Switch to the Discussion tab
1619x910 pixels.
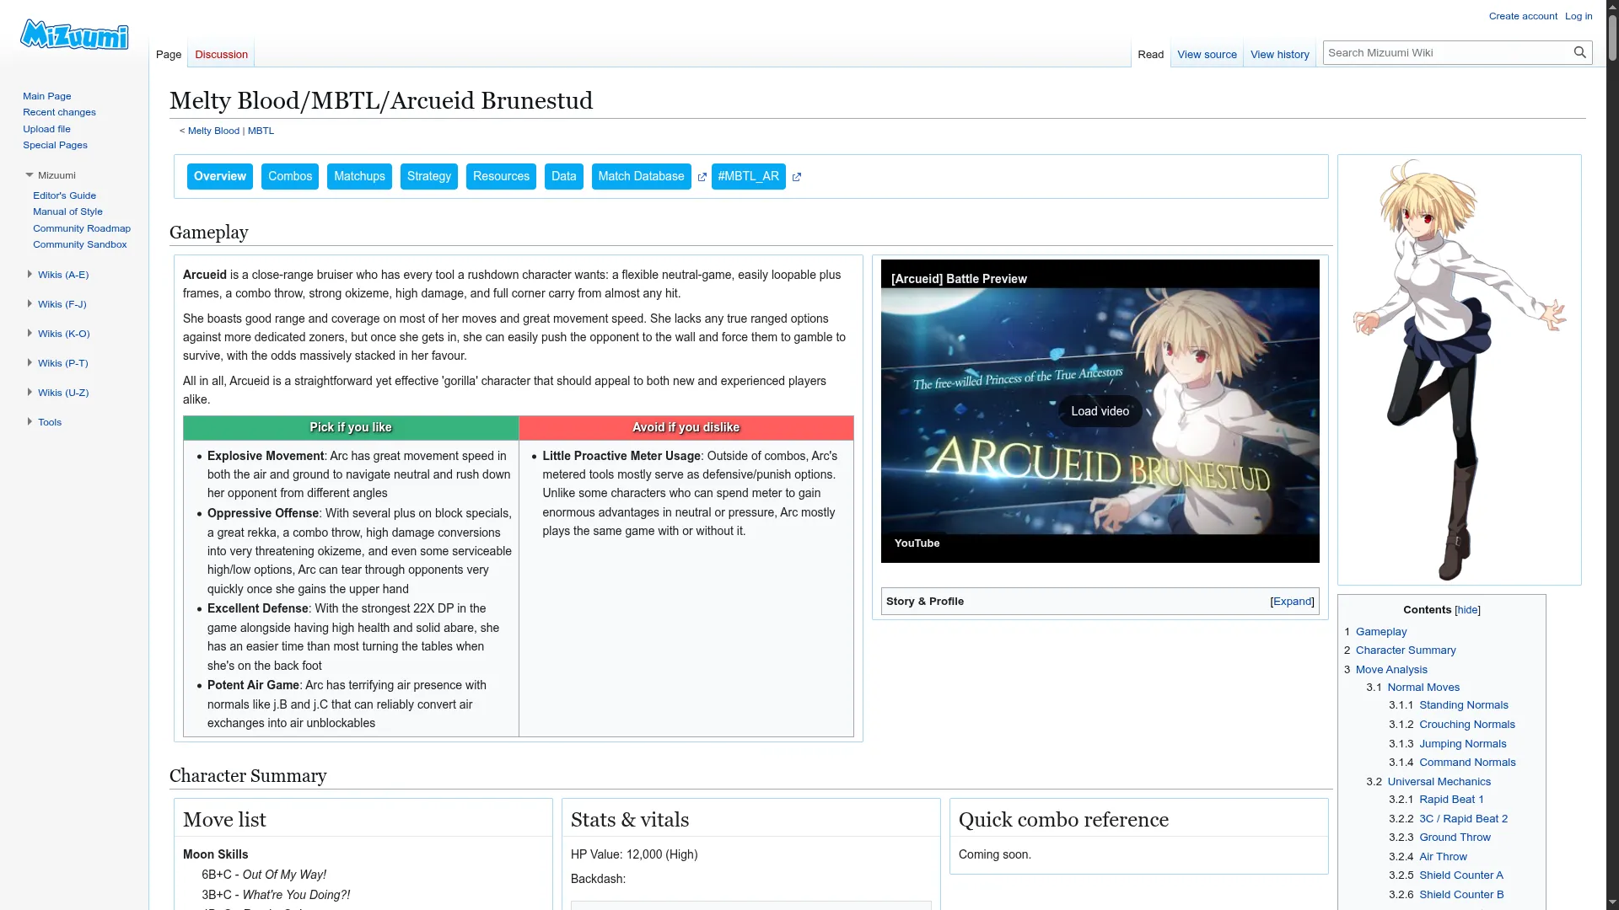pos(221,55)
